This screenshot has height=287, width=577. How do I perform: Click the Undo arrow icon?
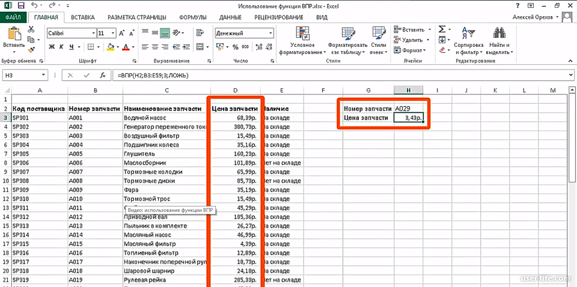34,6
